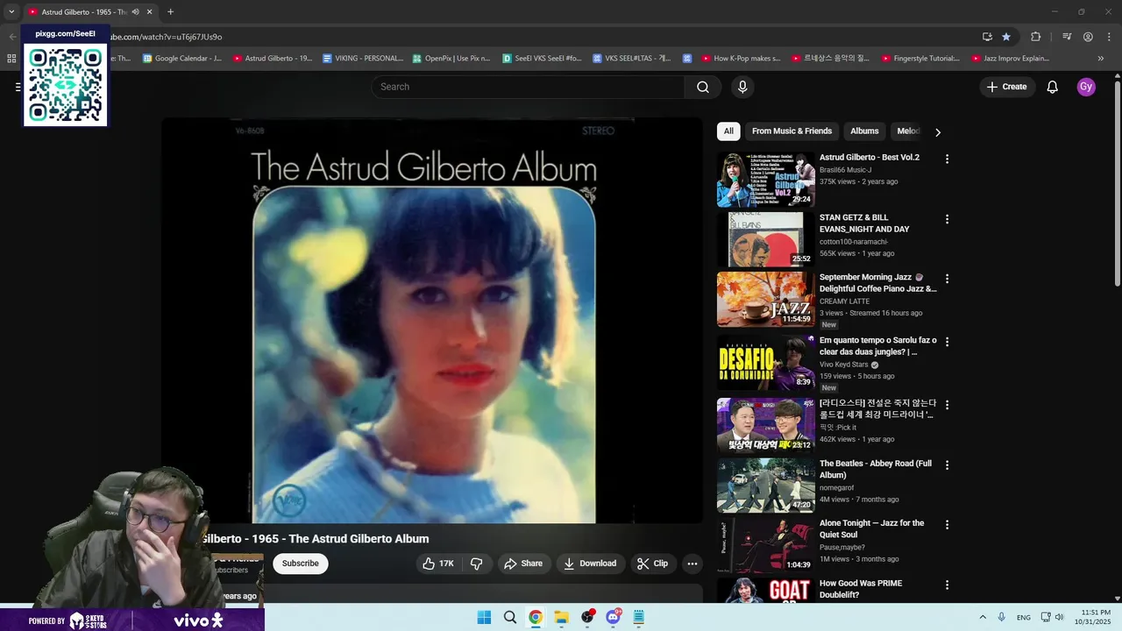Click the Vivo Keyd Stars channel name

point(844,365)
